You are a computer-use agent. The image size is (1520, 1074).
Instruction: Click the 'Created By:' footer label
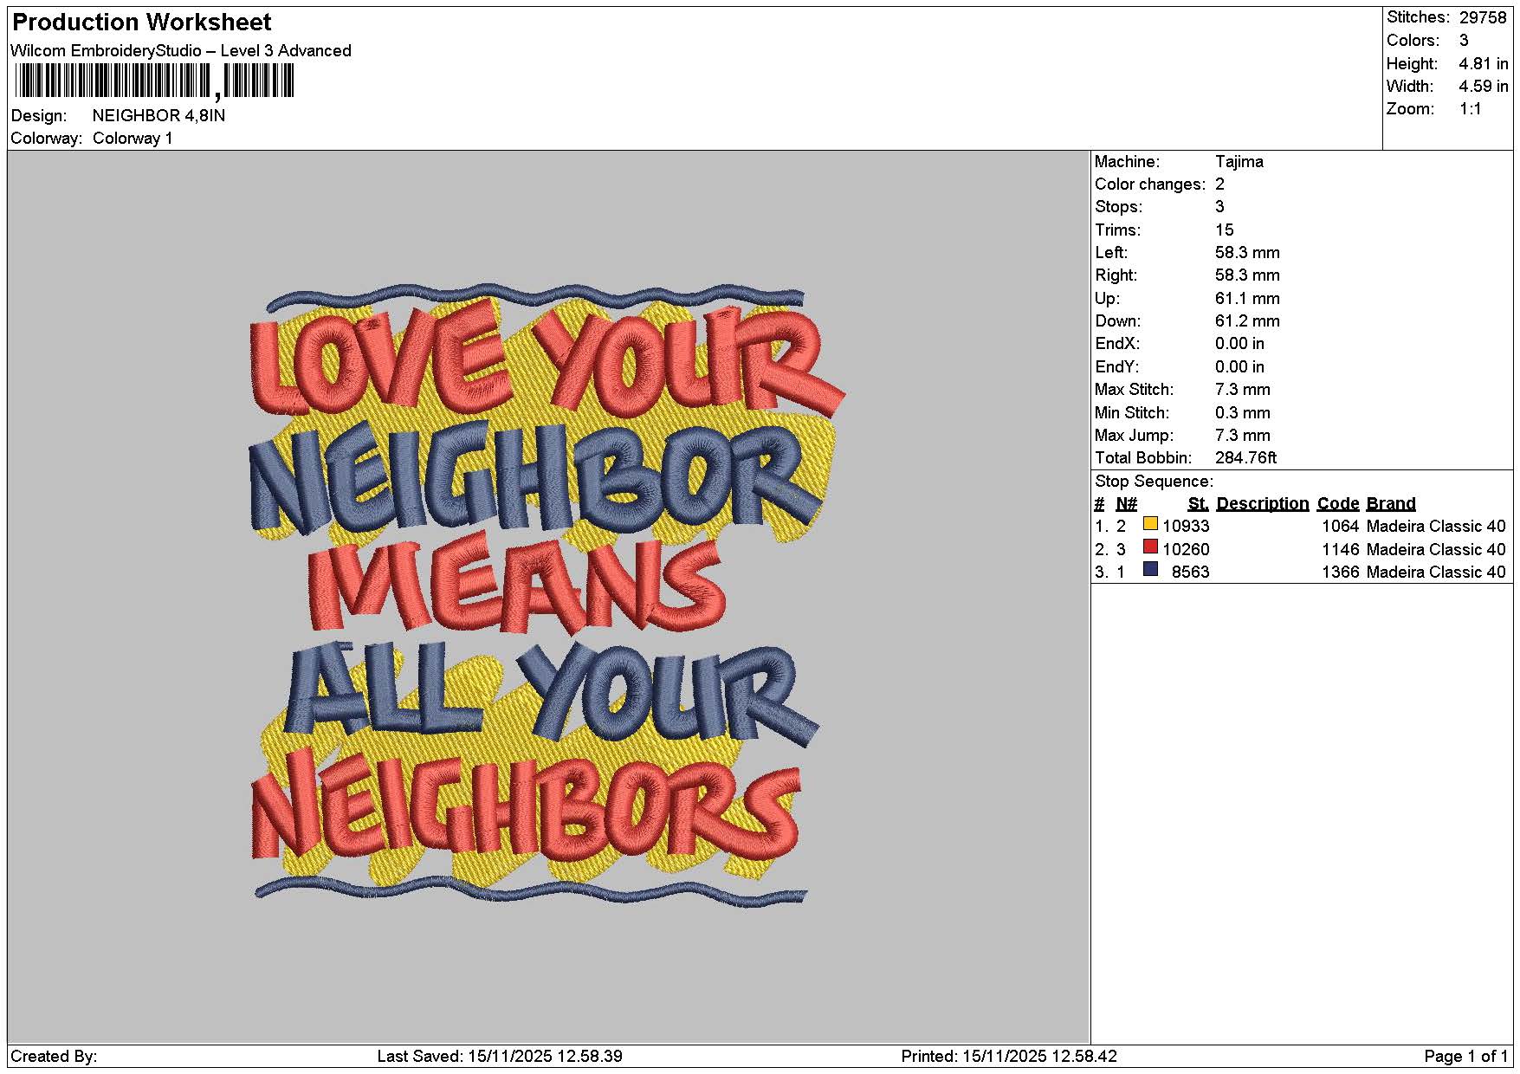click(54, 1057)
